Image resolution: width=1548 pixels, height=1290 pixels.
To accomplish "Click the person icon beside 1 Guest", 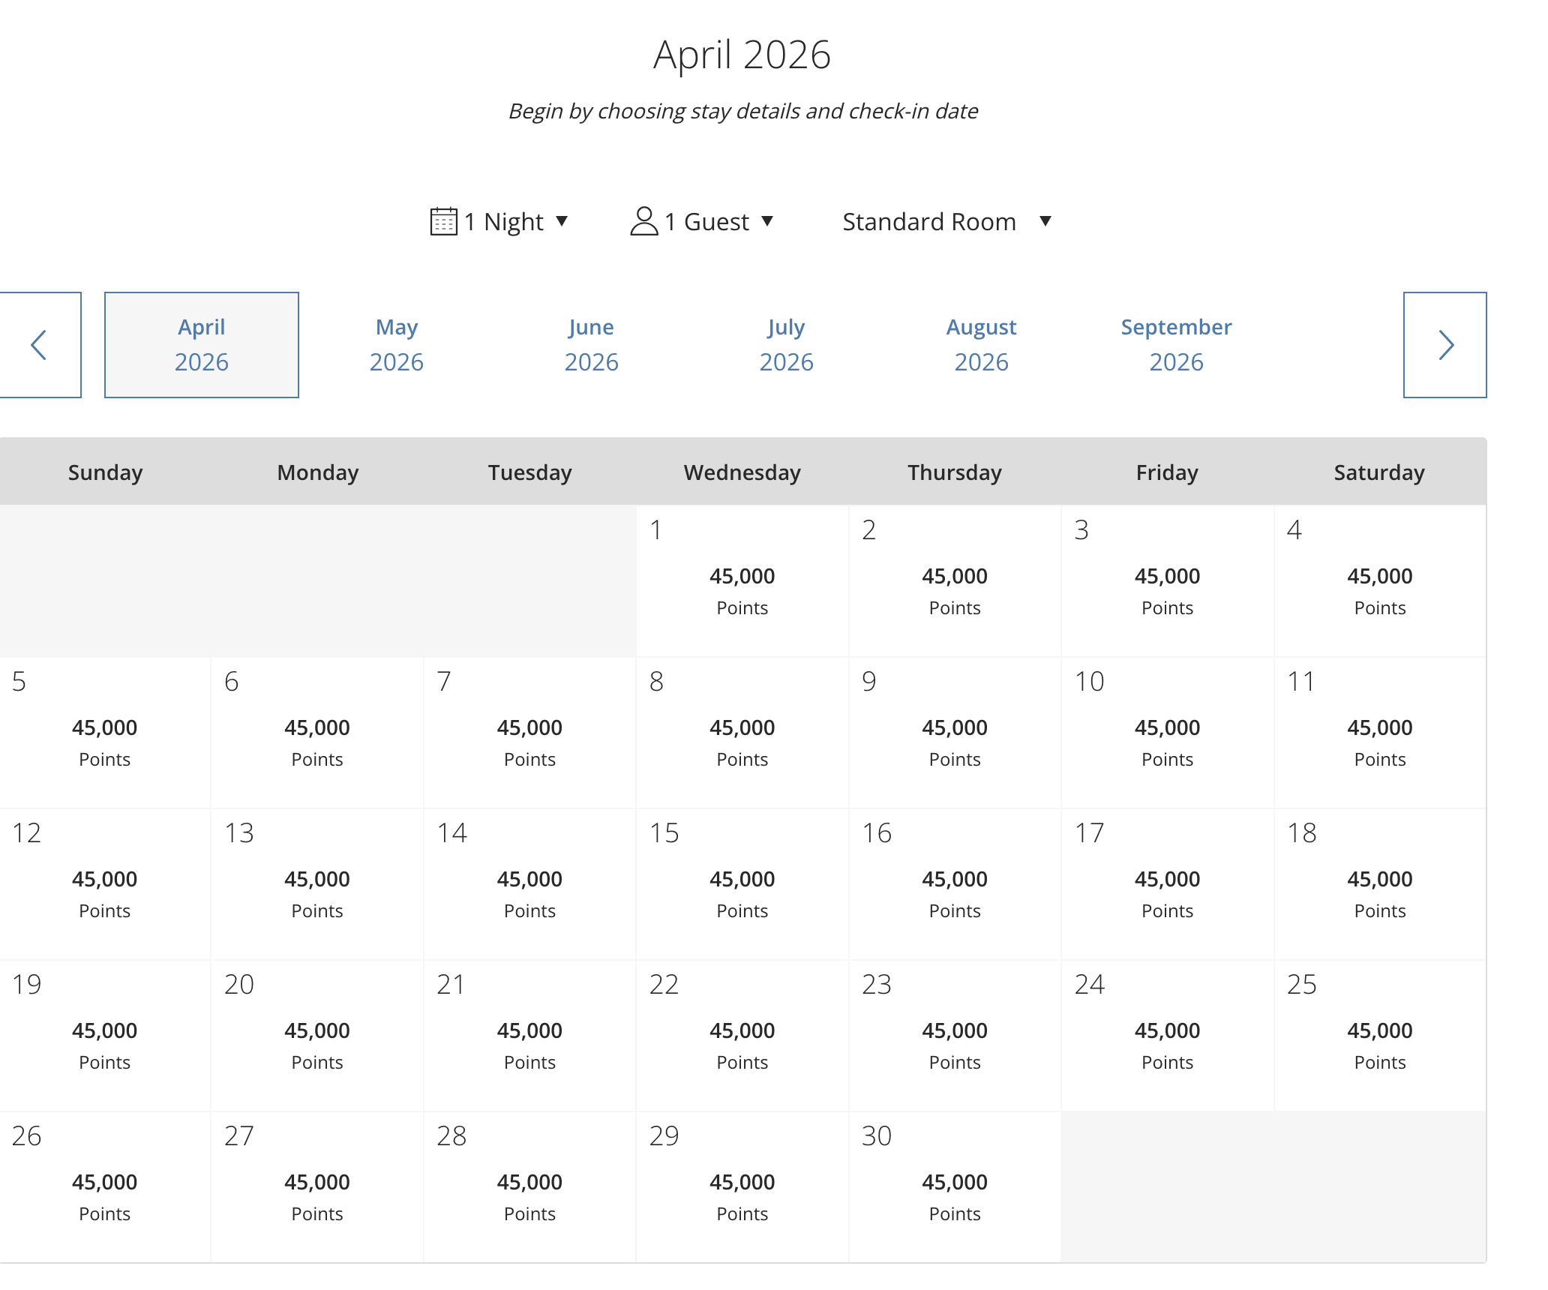I will click(x=644, y=221).
